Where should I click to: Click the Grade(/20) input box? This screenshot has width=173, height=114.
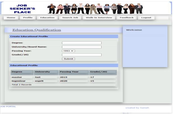pos(81,55)
